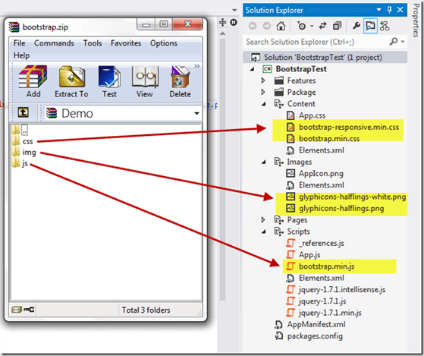Viewport: 424px width, 356px height.
Task: Show more WinRAR toolbar buttons chevron
Action: pos(197,66)
